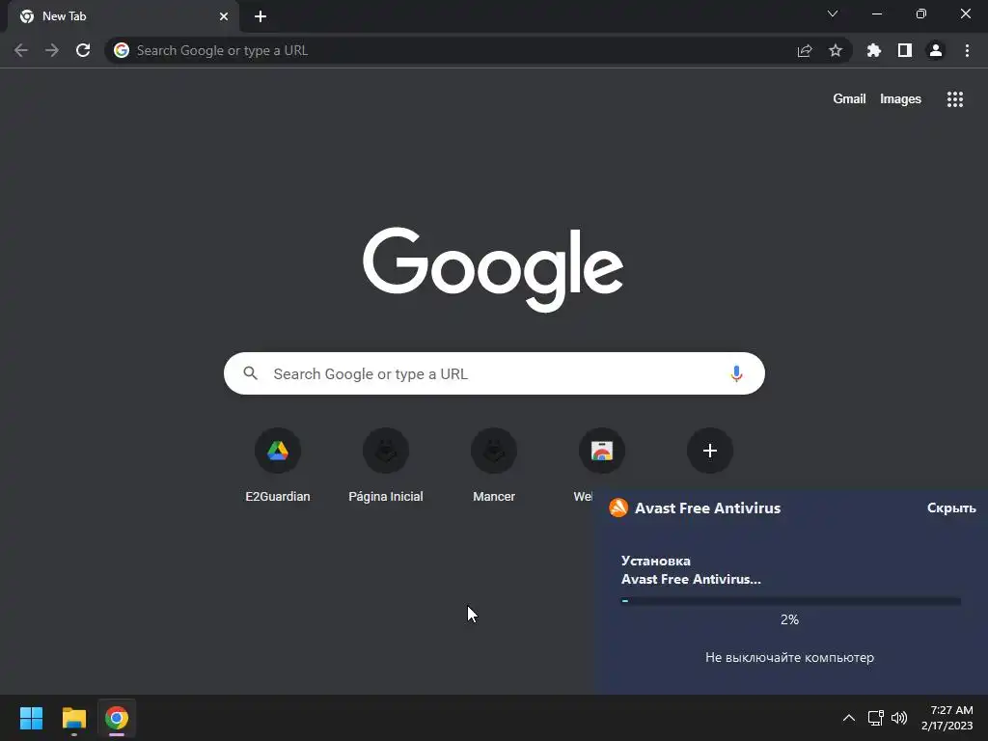Open the volume icon in the system tray

pyautogui.click(x=899, y=718)
